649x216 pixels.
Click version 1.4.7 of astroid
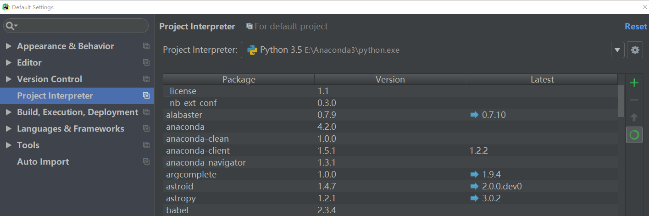point(327,186)
